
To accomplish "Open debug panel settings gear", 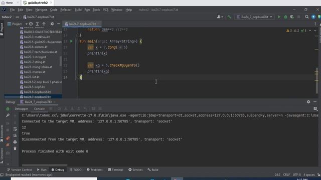I will tap(308, 101).
